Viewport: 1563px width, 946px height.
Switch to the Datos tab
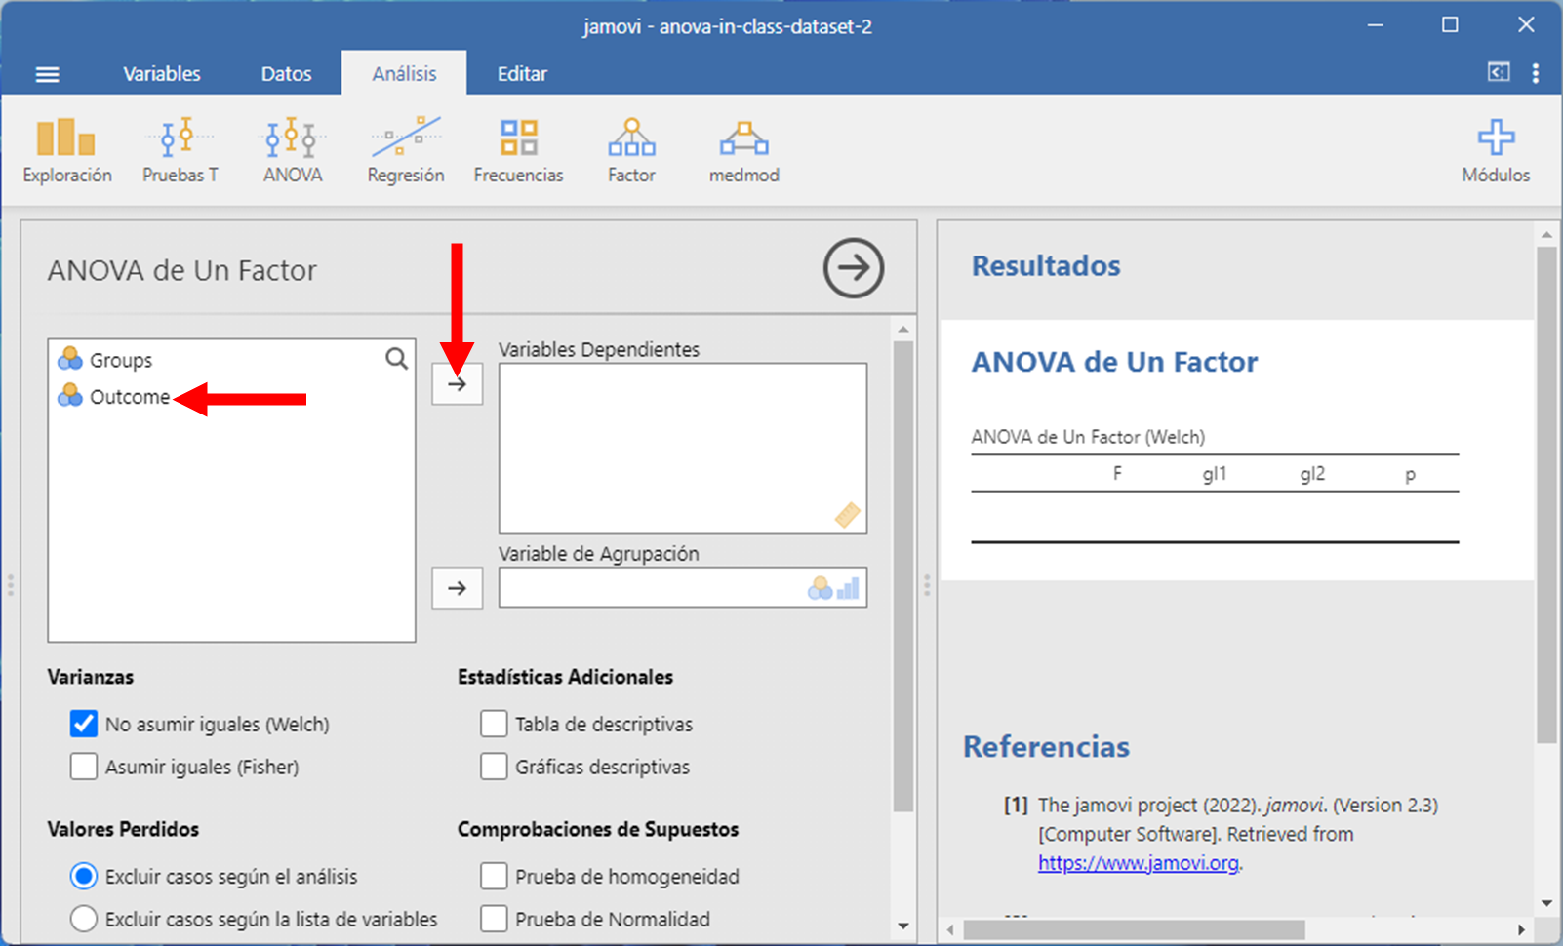(286, 74)
